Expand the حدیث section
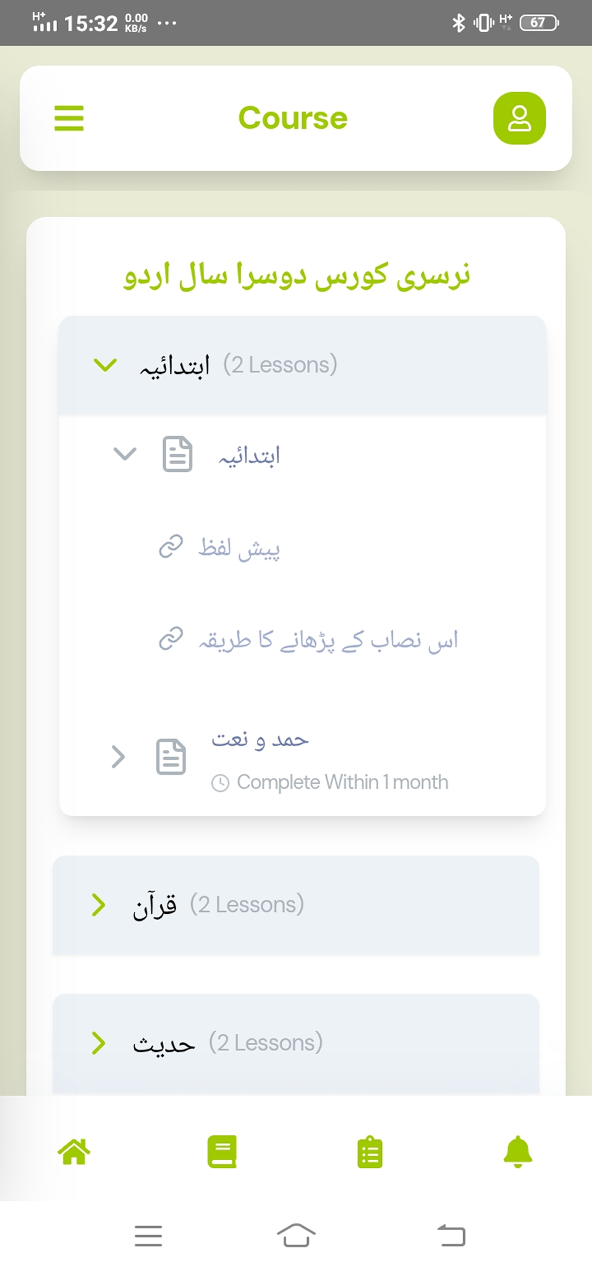The height and width of the screenshot is (1270, 592). click(98, 1043)
